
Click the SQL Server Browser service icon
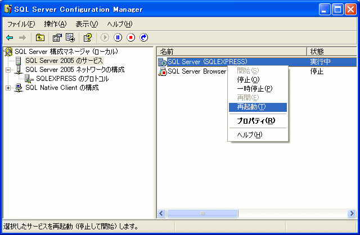tap(163, 71)
